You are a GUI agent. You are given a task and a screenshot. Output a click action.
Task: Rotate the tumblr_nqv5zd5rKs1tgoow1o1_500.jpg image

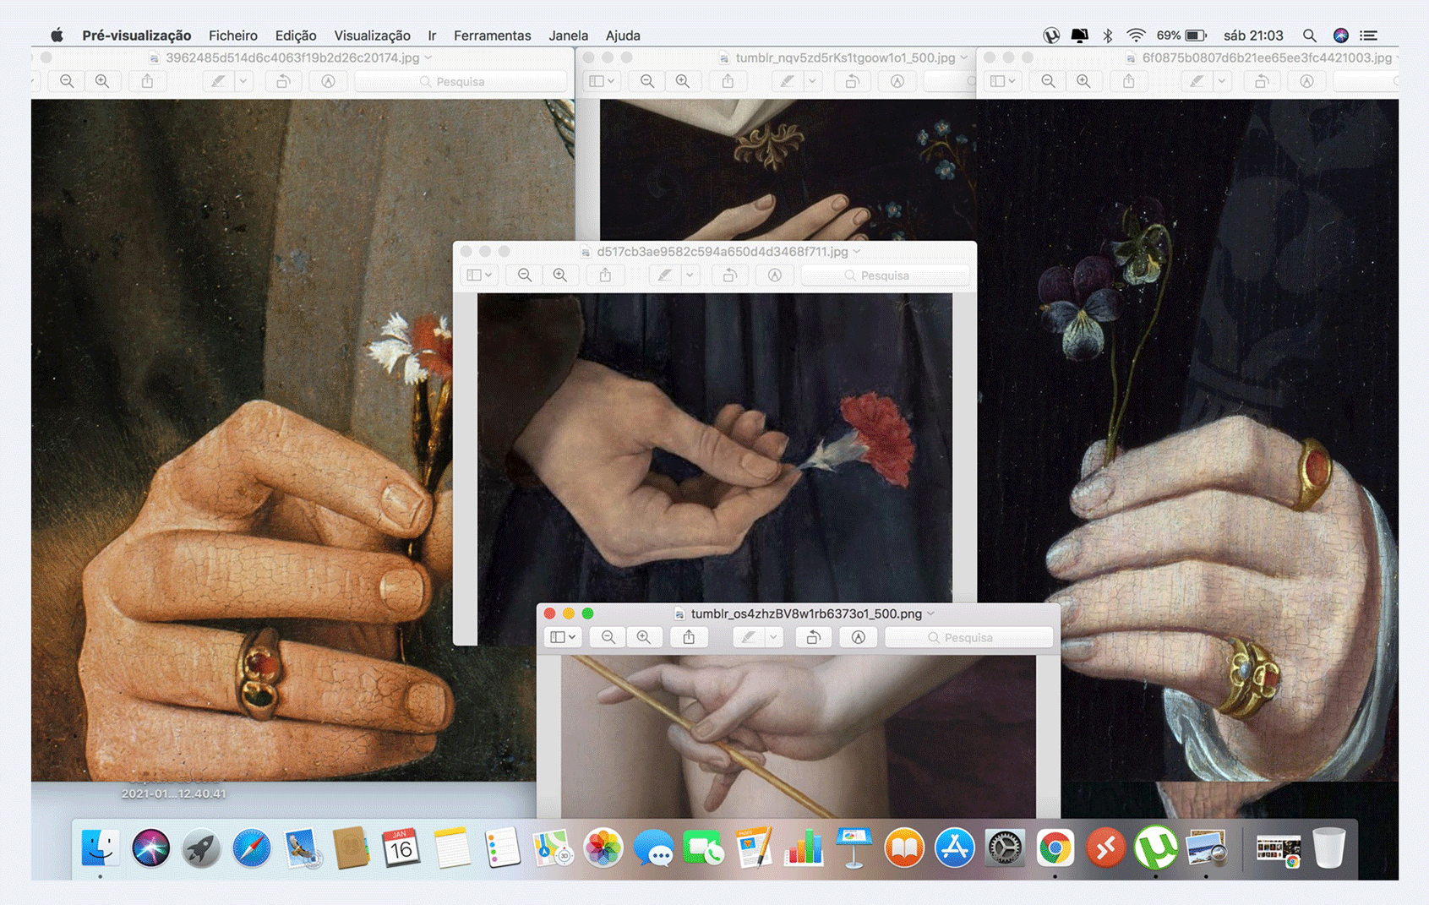[x=852, y=81]
